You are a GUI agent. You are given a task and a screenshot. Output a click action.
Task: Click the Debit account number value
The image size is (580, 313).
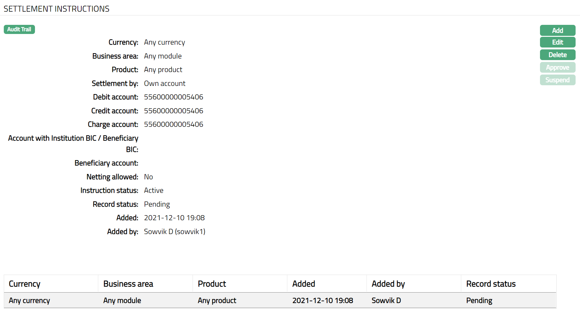[x=173, y=97]
